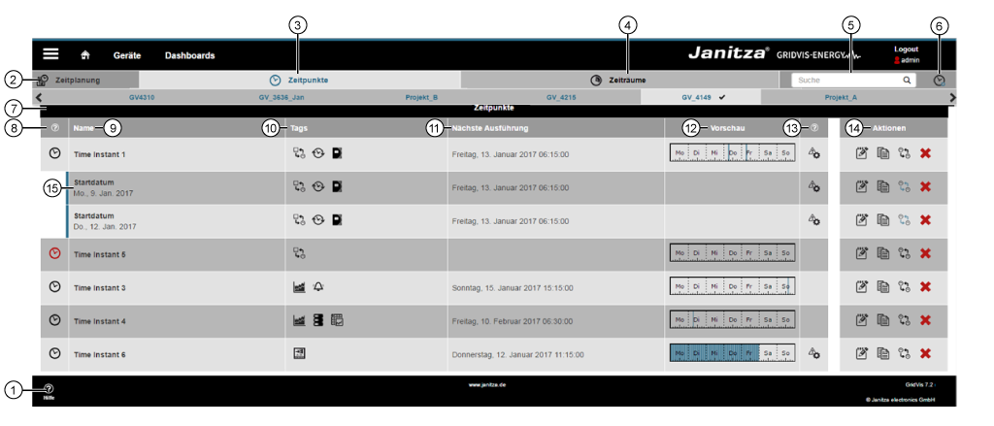Toggle the red clock of Time Instant 5
Viewport: 994px width, 426px height.
pyautogui.click(x=54, y=254)
